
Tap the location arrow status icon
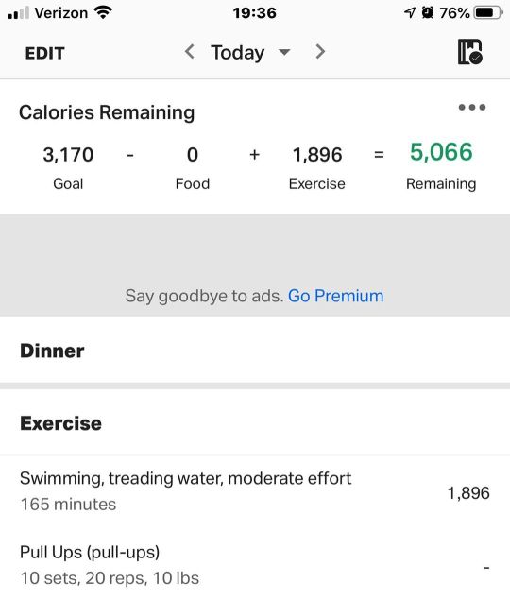pos(410,13)
